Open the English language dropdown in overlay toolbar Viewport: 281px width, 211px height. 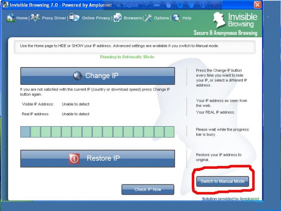point(147,5)
